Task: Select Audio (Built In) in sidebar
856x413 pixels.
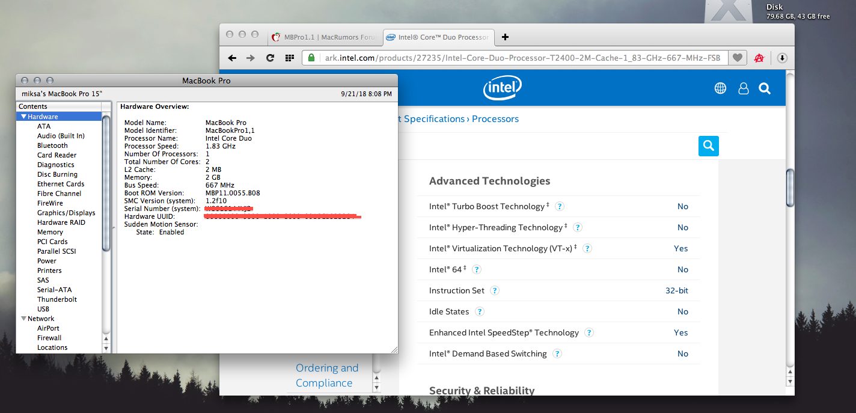Action: click(x=61, y=136)
